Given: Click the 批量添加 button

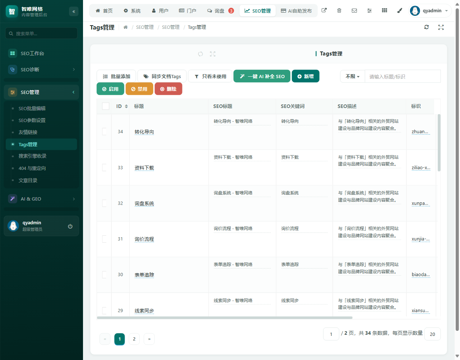Looking at the screenshot, I should pos(116,76).
